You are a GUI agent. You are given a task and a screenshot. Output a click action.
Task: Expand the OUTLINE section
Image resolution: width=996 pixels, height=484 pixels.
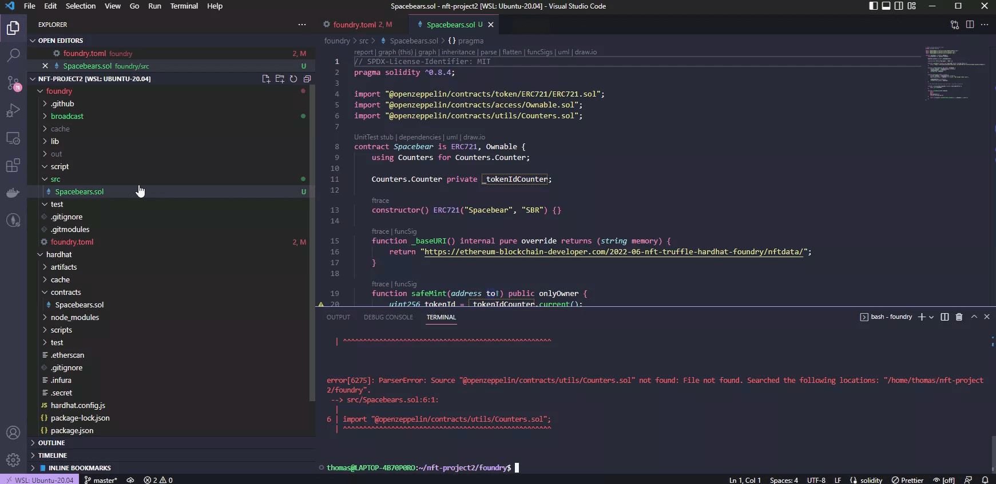[x=51, y=443]
